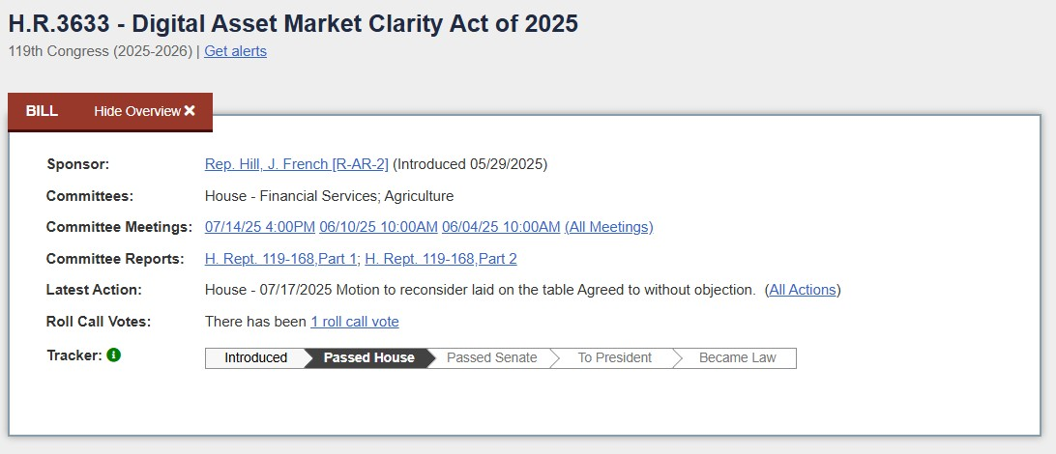This screenshot has width=1056, height=454.
Task: View the All Meetings link
Action: [x=609, y=227]
